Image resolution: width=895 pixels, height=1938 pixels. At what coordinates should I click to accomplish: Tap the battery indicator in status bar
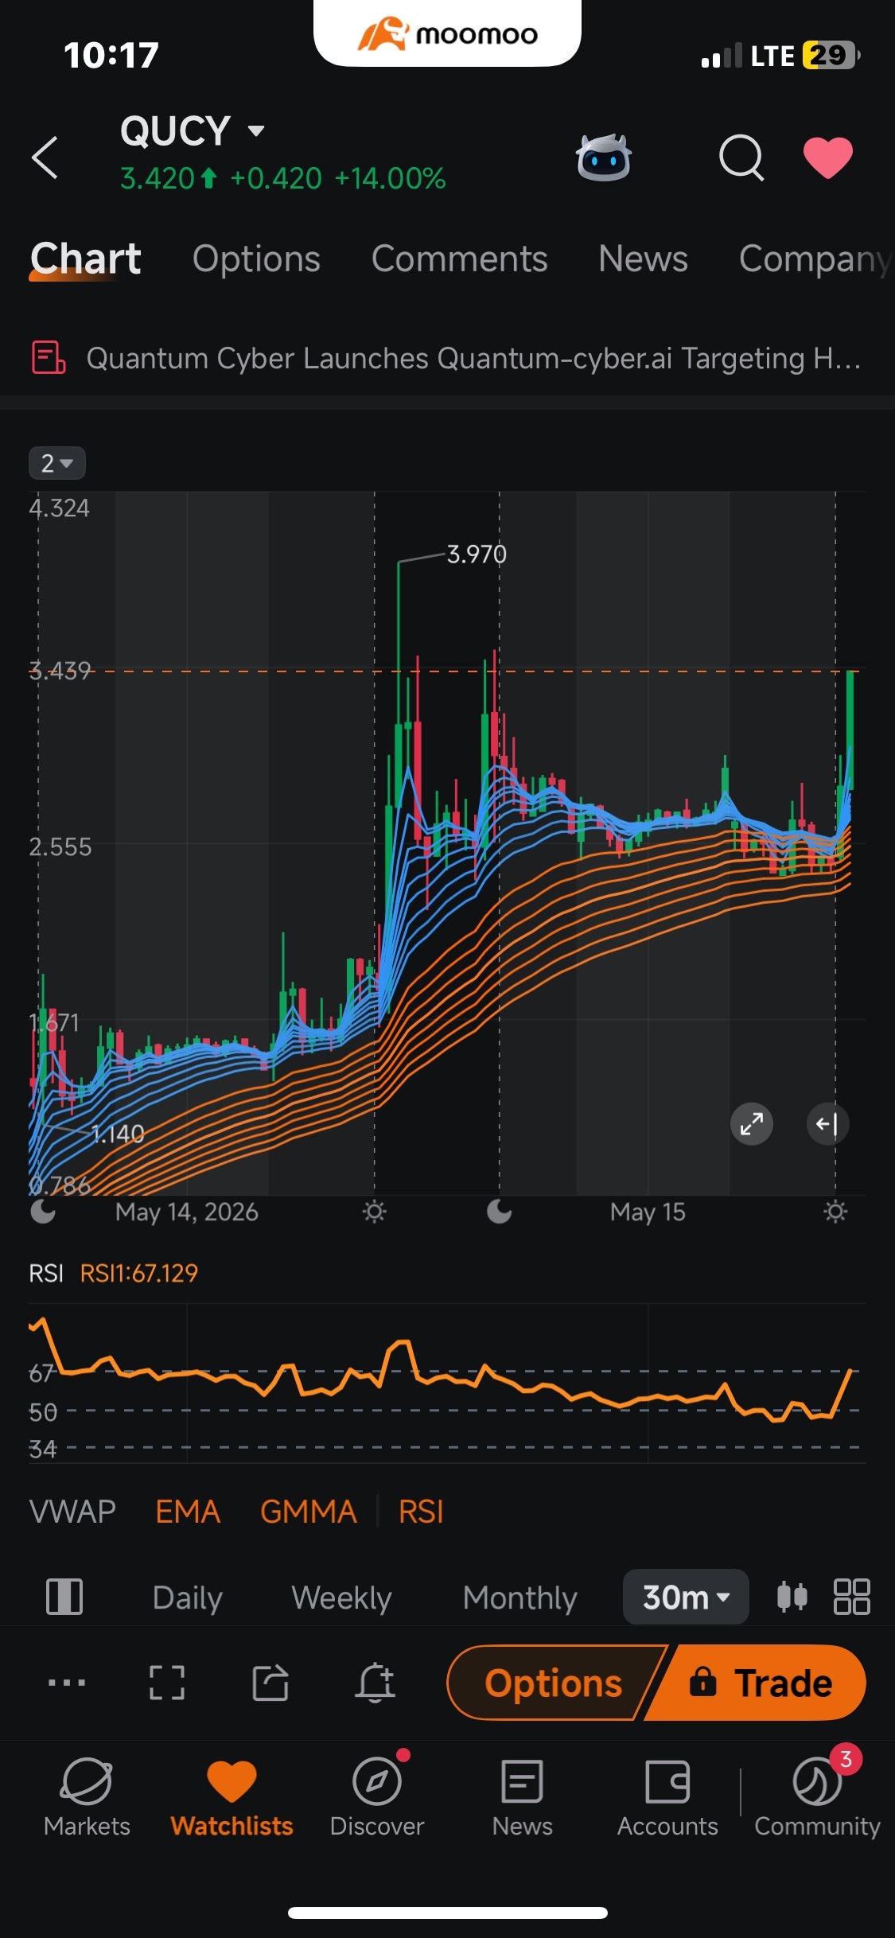831,56
